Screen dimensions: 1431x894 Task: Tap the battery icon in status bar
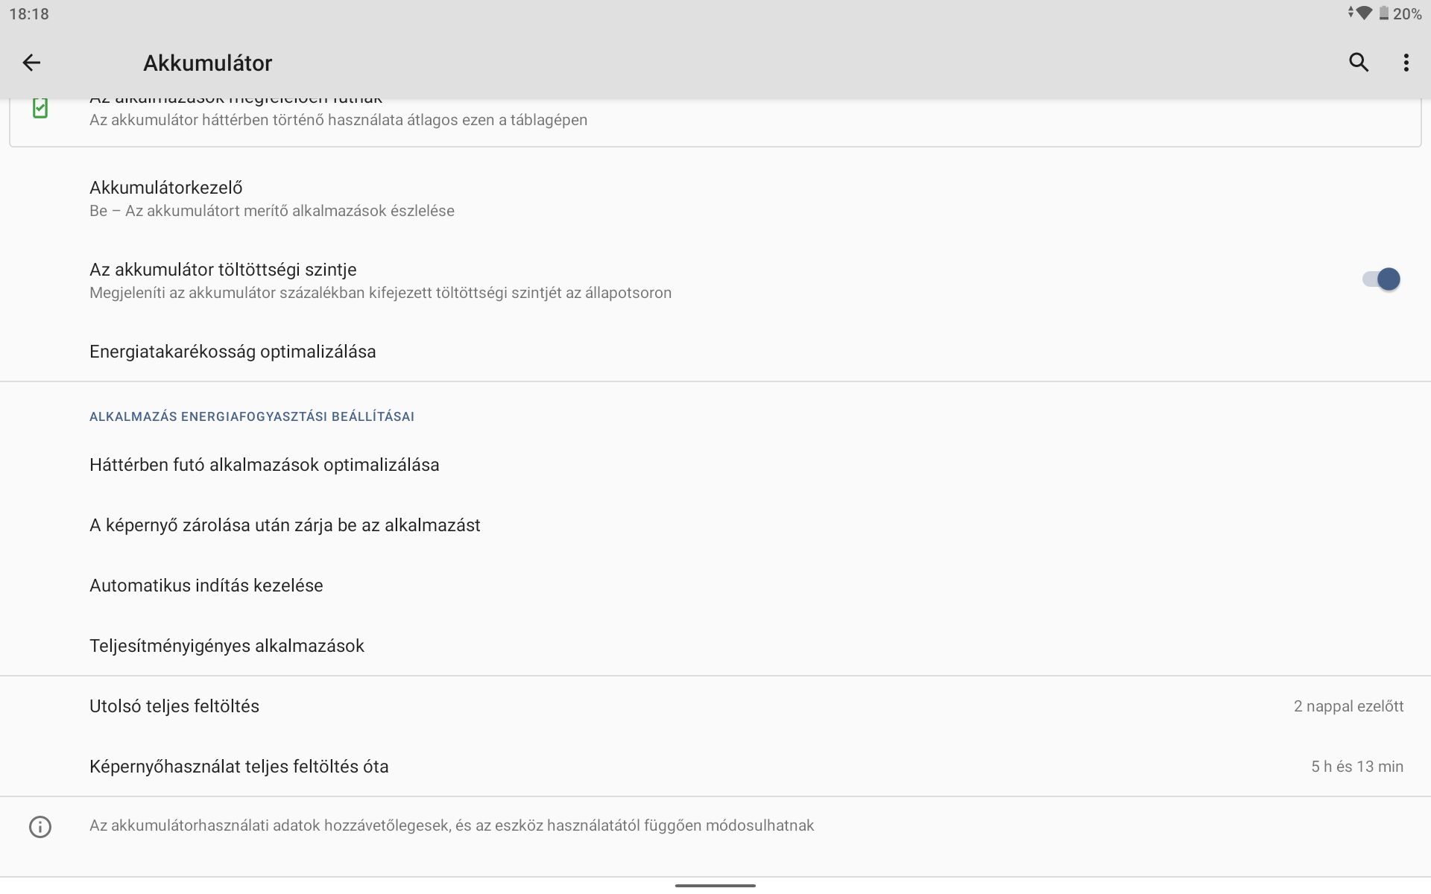click(1383, 13)
